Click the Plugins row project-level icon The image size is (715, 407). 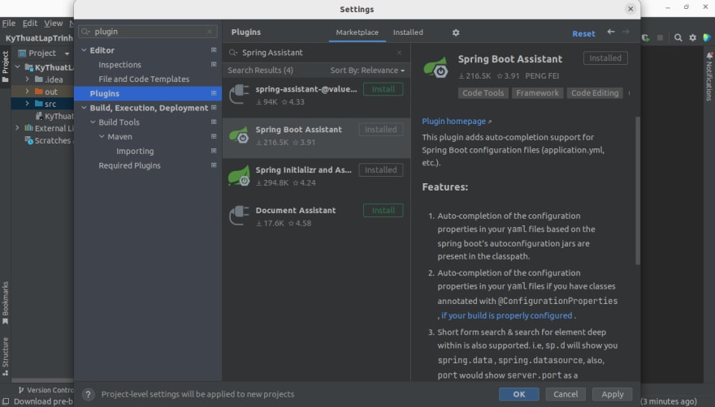(214, 93)
